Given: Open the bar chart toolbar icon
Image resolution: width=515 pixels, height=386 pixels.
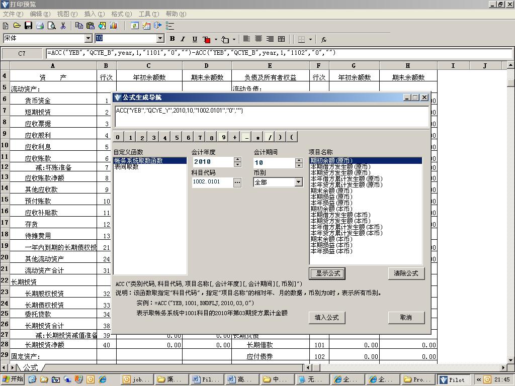Looking at the screenshot, I should [x=113, y=26].
